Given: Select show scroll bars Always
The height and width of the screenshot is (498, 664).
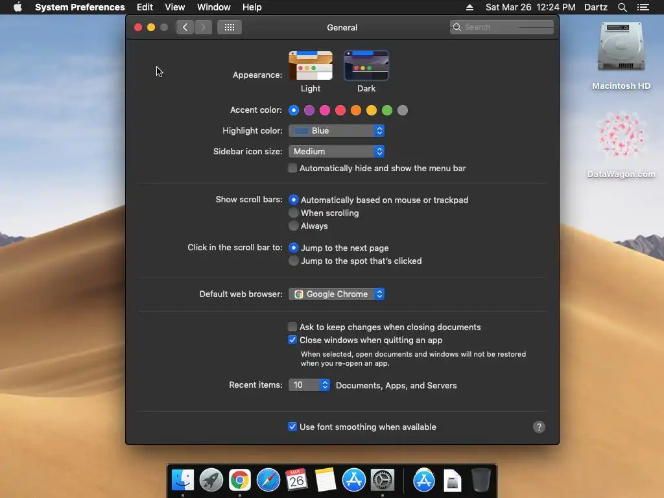Looking at the screenshot, I should click(x=294, y=226).
